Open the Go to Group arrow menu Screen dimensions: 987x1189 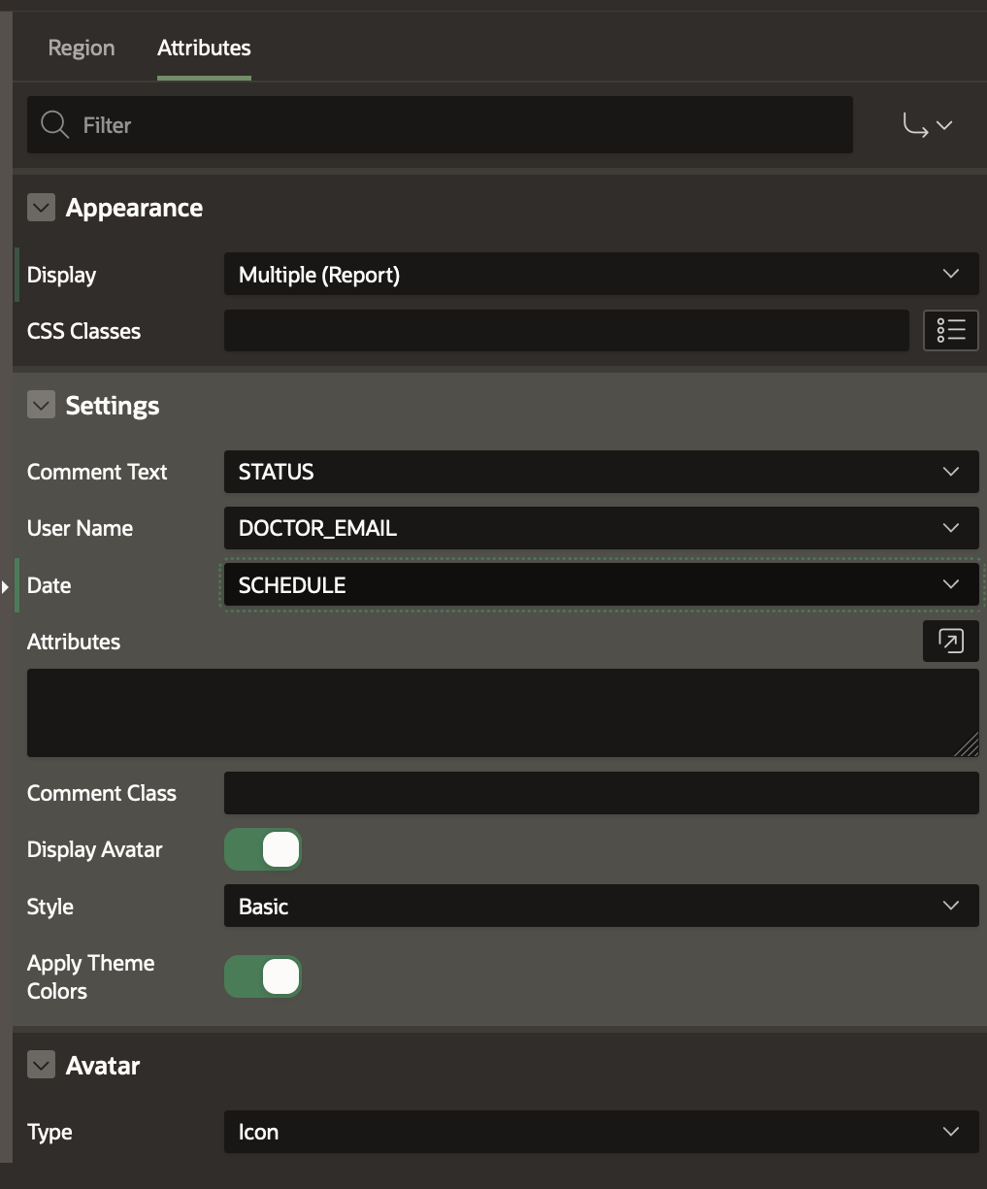click(928, 125)
